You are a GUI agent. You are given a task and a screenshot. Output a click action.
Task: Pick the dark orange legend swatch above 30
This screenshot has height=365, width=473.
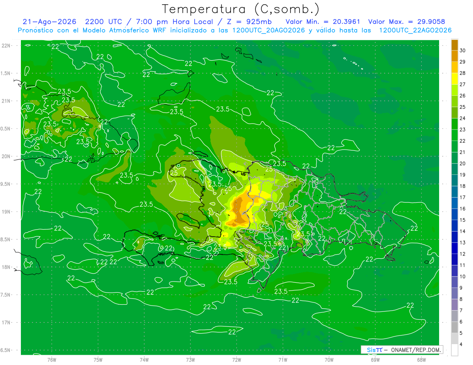coord(454,45)
